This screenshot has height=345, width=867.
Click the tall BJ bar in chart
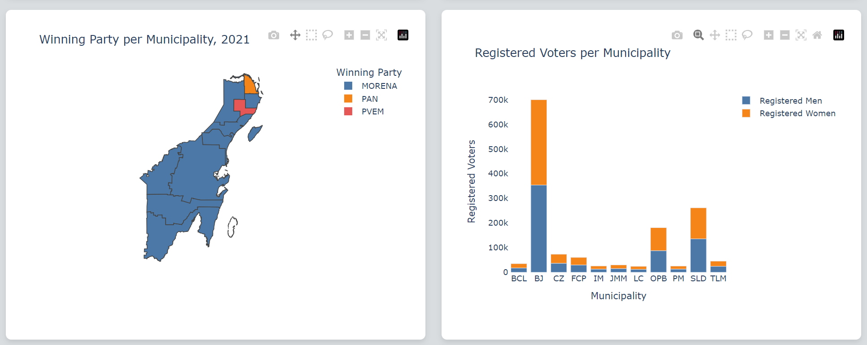click(x=539, y=186)
